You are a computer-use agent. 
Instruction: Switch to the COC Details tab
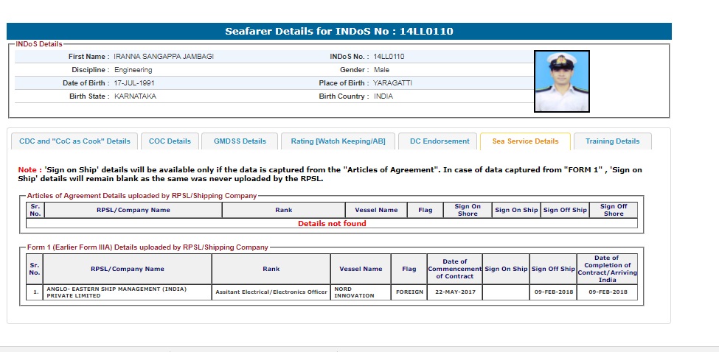(x=170, y=141)
